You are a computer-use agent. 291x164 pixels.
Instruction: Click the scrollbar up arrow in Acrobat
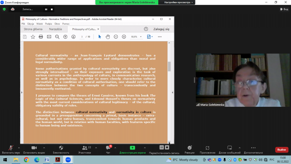tap(169, 43)
